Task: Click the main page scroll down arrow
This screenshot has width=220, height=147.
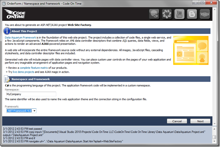Action: 215,124
